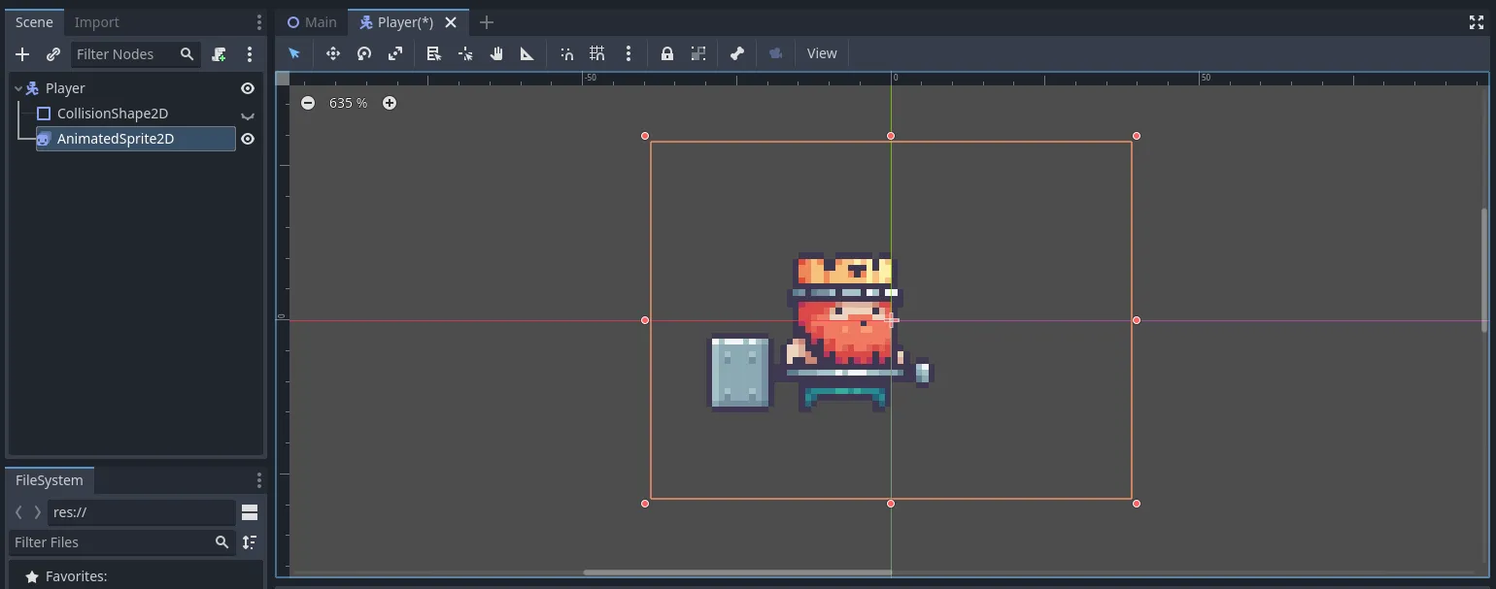Click the instantiate child scene link icon
The width and height of the screenshot is (1496, 589).
point(53,54)
